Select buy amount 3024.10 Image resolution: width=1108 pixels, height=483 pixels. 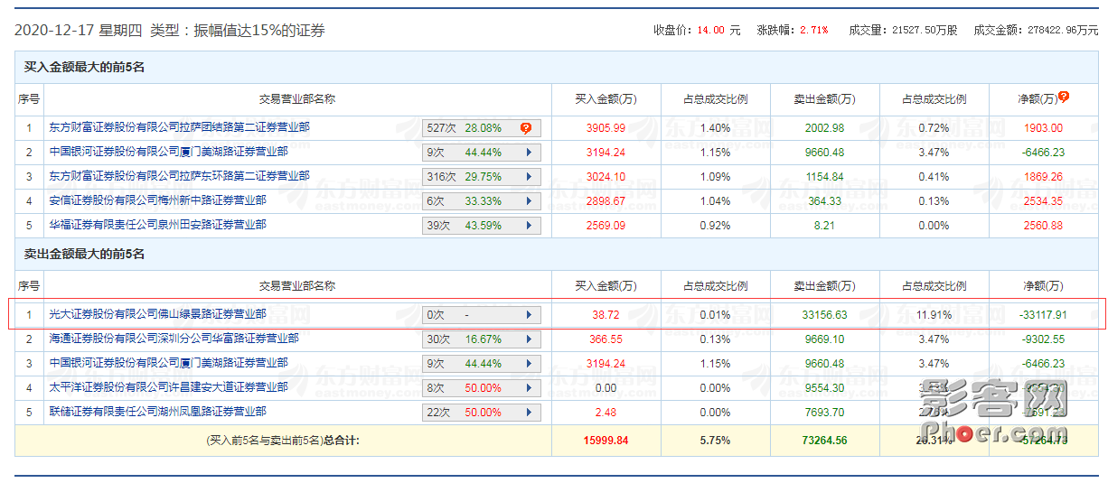tap(606, 177)
